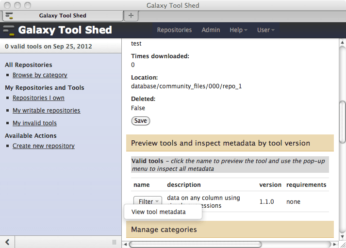346x248 pixels.
Task: View My invalid tools link
Action: point(34,123)
